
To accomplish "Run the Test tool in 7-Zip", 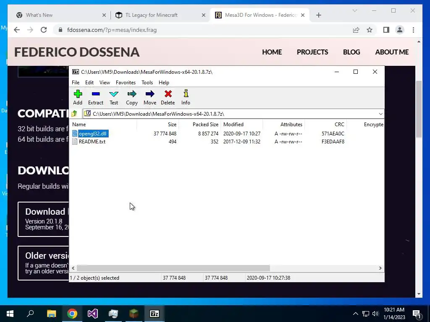I will pos(114,97).
